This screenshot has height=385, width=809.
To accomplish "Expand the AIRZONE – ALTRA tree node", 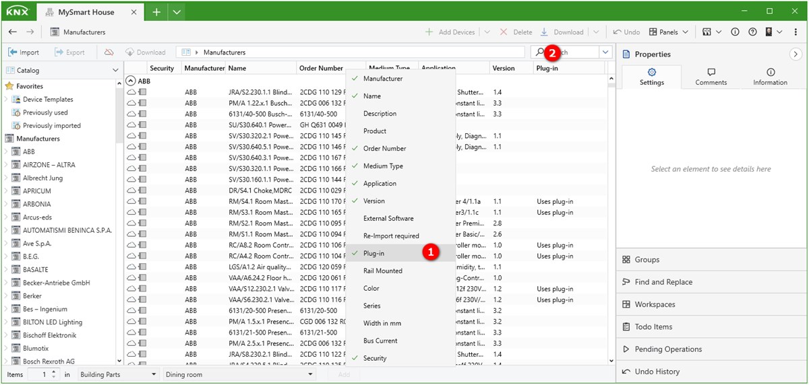I will tap(6, 165).
